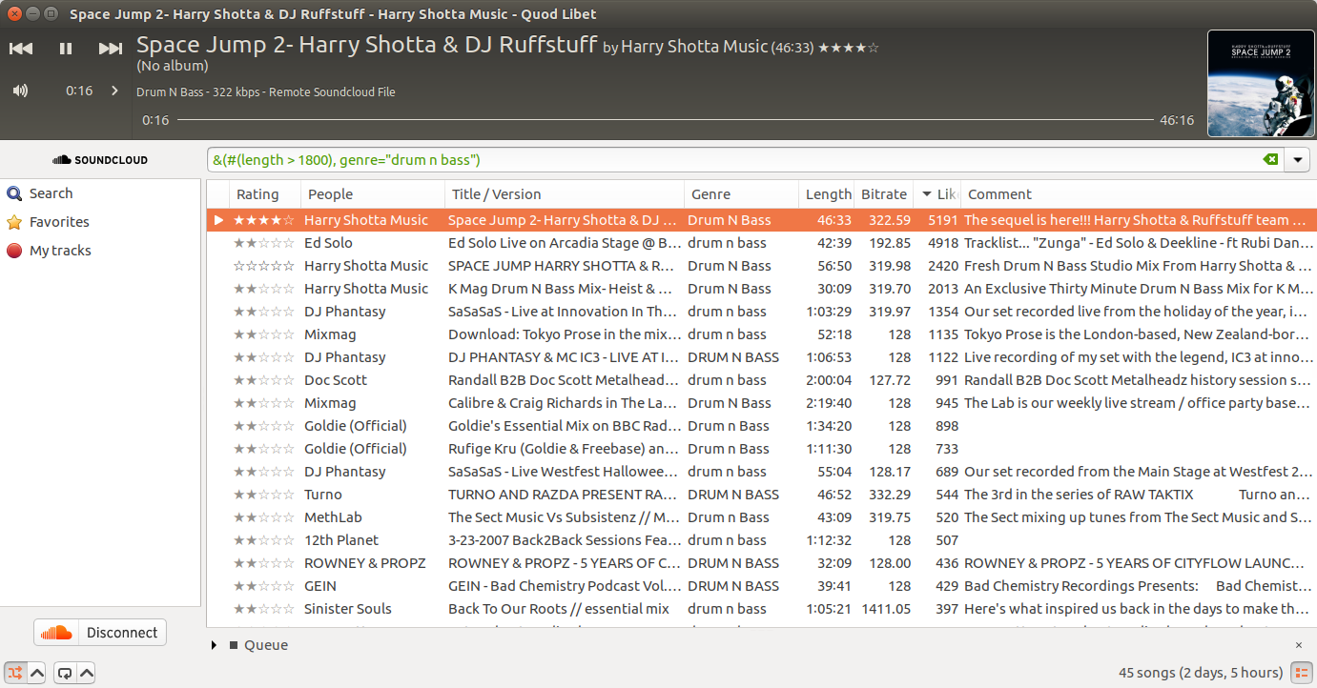Viewport: 1317px width, 688px height.
Task: Open the search history dropdown
Action: [x=1297, y=160]
